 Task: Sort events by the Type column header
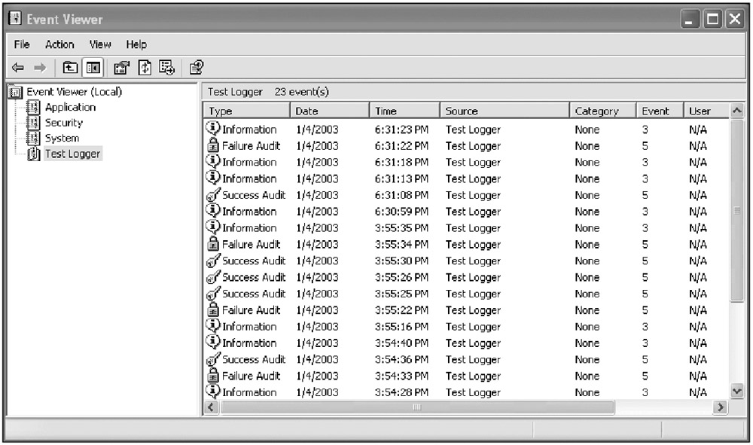point(245,111)
